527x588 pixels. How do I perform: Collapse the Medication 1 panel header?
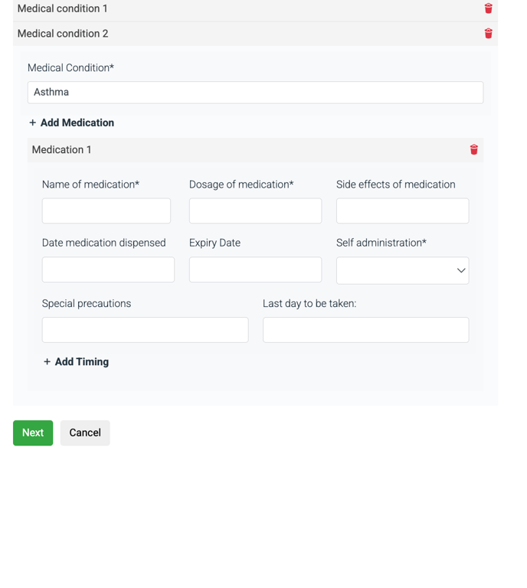click(x=255, y=150)
